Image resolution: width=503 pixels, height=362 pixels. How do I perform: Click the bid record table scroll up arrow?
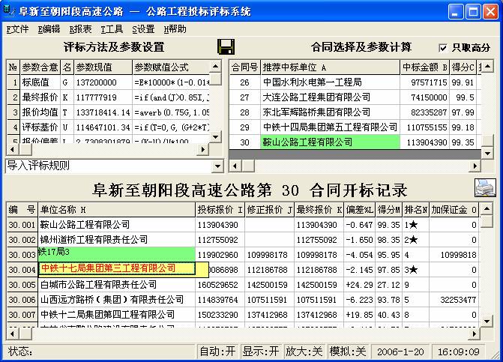click(x=487, y=209)
